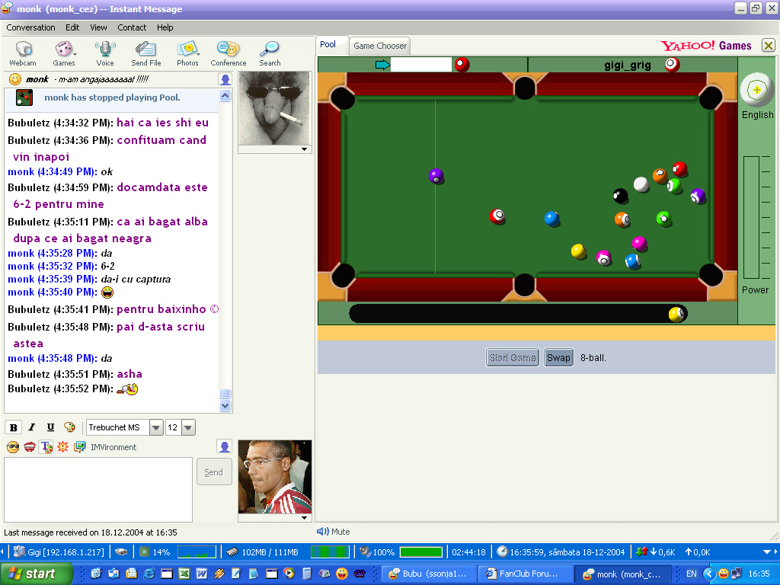The width and height of the screenshot is (780, 585).
Task: Open the Conversation menu
Action: (30, 27)
